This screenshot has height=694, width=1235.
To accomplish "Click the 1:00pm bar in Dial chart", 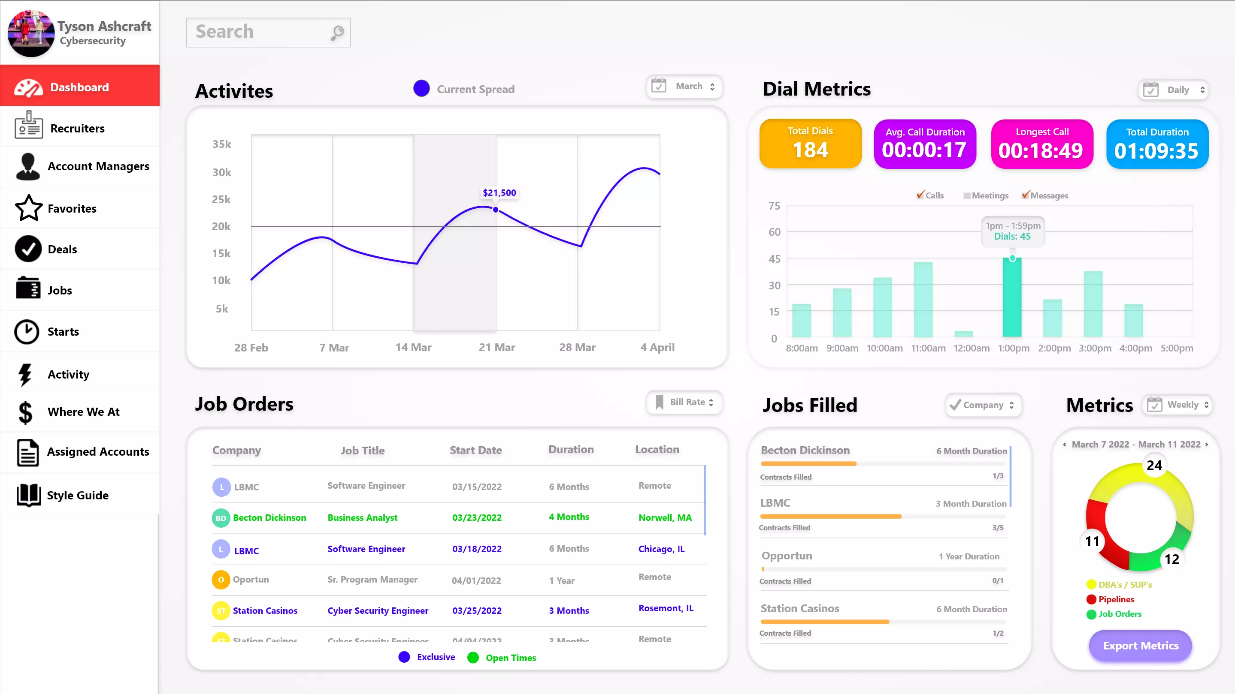I will [1011, 297].
